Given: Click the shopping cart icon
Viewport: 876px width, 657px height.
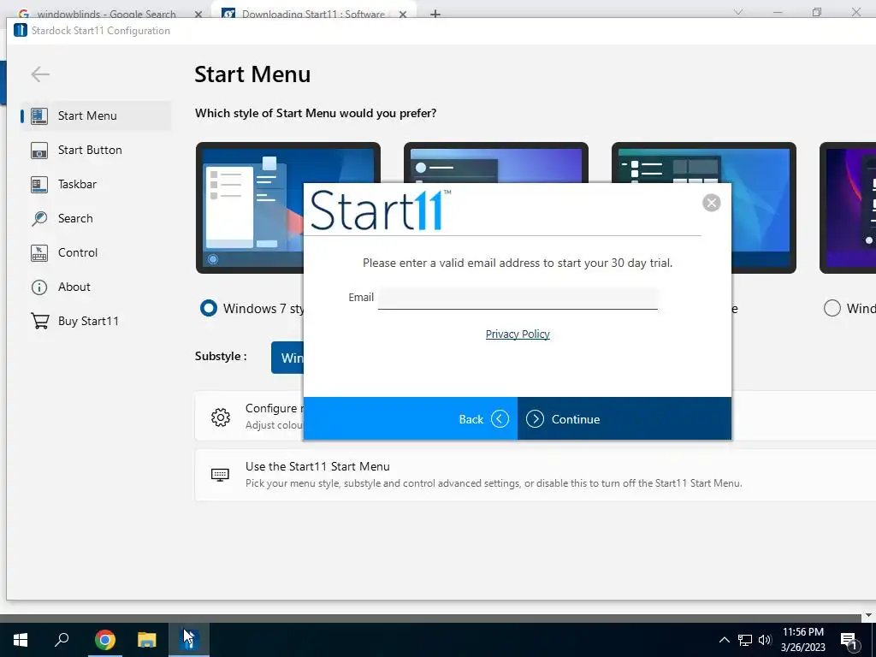Looking at the screenshot, I should point(39,321).
